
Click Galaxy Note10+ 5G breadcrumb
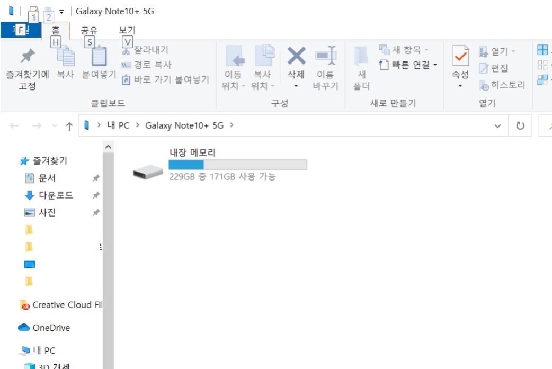(x=184, y=125)
